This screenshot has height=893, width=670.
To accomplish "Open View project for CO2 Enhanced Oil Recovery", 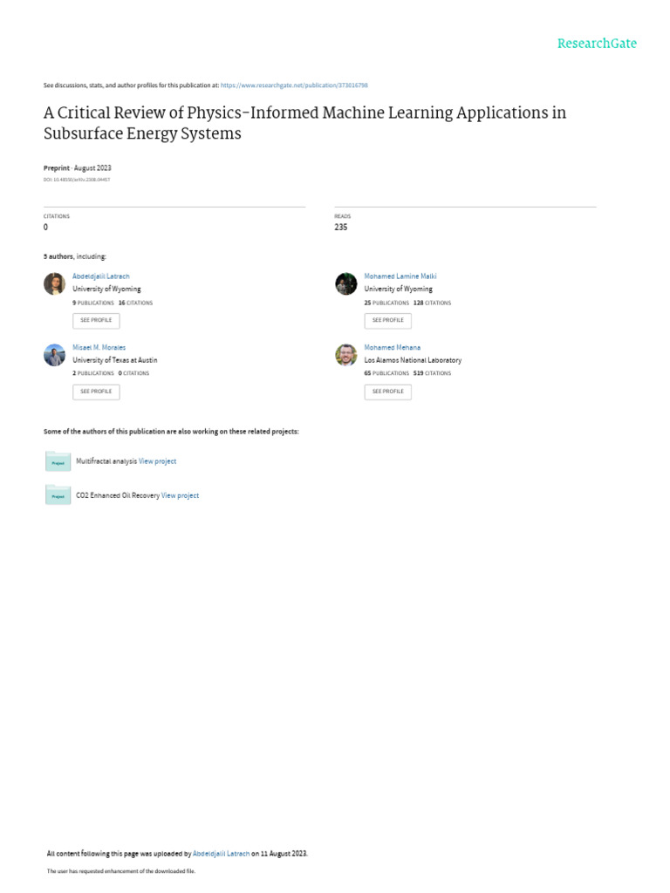I will (180, 495).
